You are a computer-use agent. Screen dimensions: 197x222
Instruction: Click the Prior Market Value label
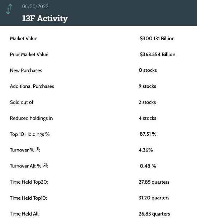29,54
